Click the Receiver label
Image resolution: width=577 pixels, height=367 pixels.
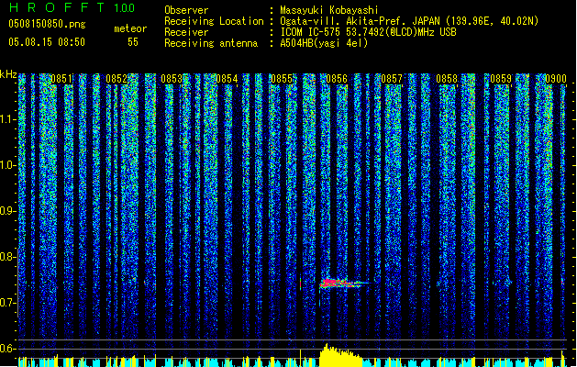[186, 32]
